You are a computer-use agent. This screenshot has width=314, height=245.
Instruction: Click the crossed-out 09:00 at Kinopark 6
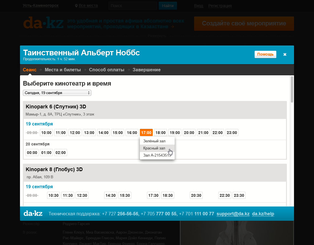point(32,133)
